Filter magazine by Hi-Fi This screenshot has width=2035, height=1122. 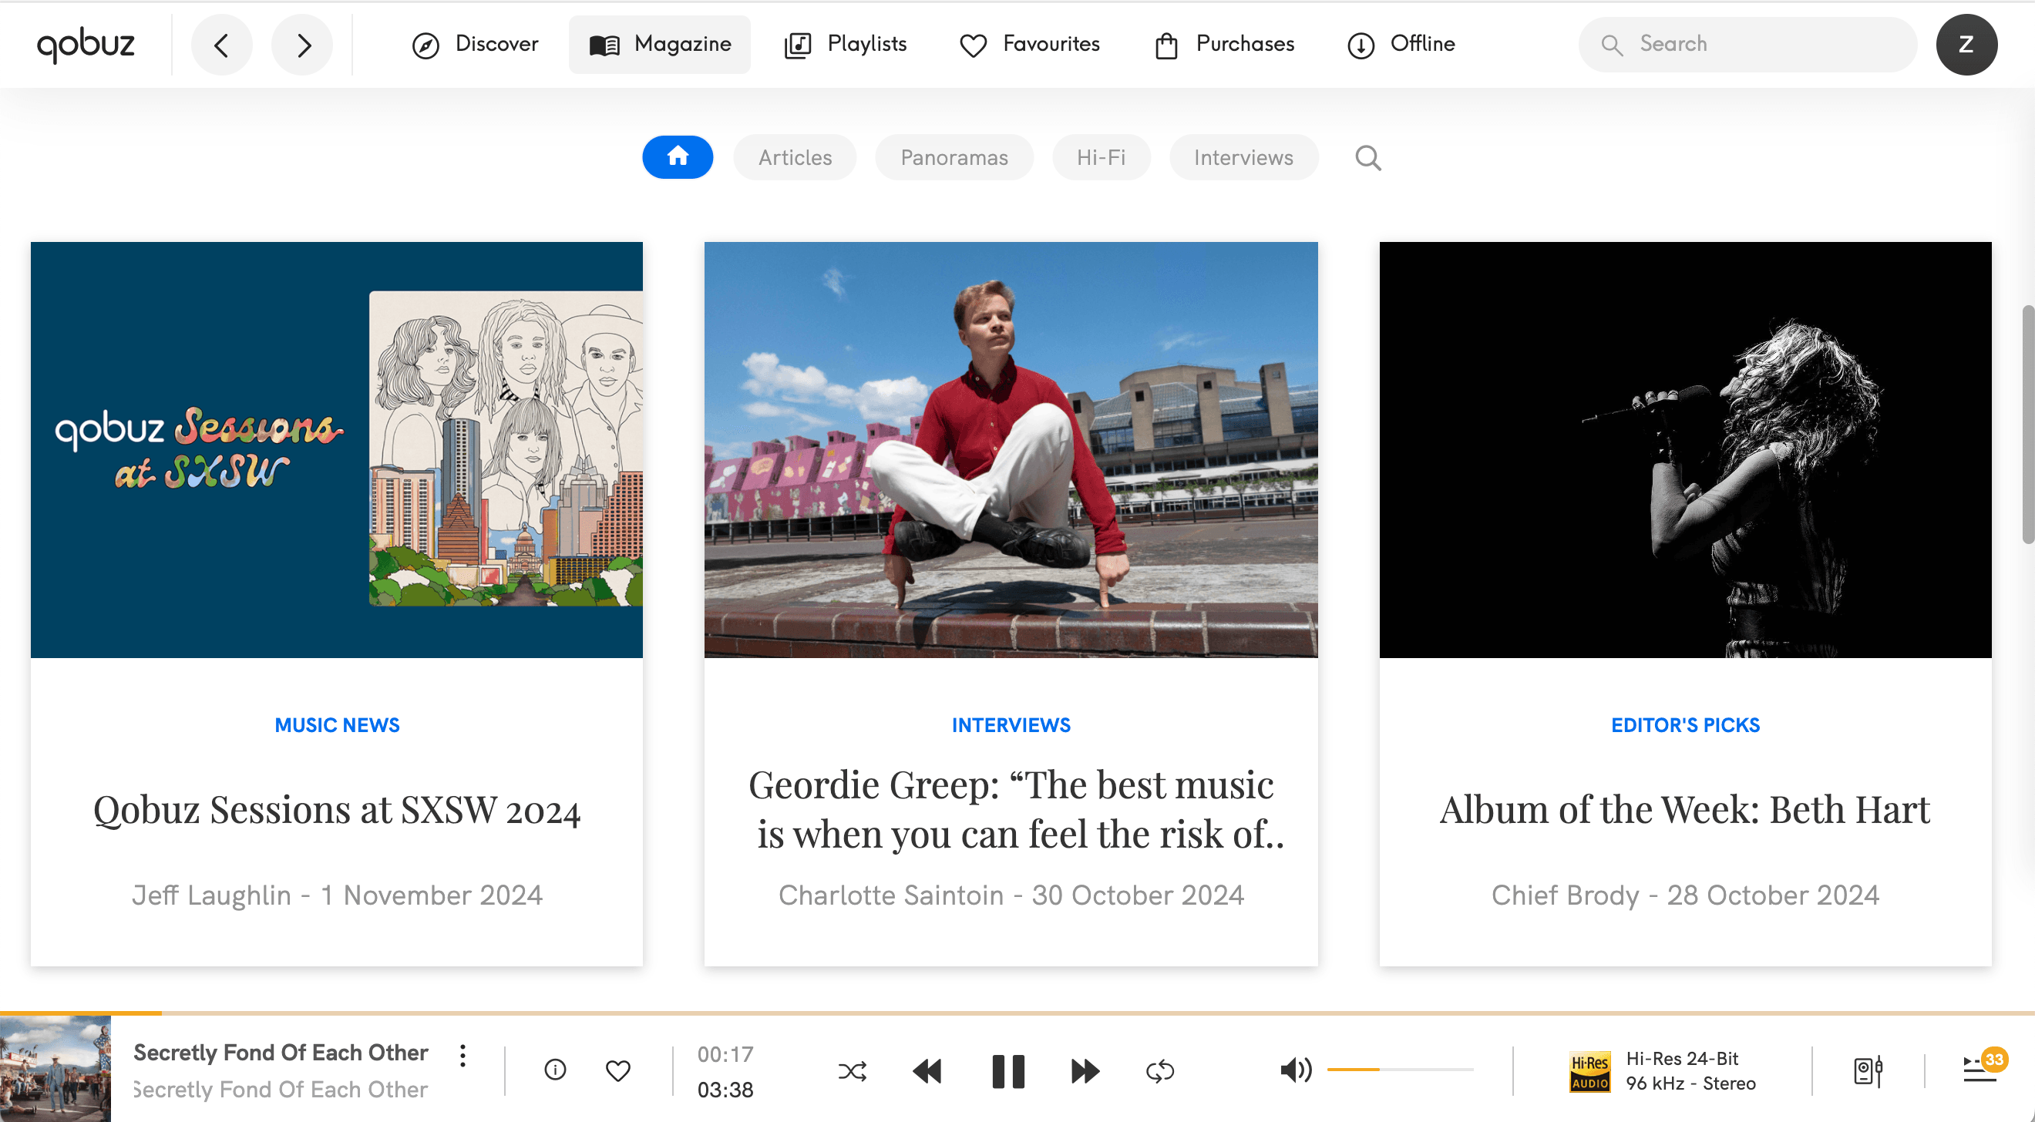pos(1102,157)
